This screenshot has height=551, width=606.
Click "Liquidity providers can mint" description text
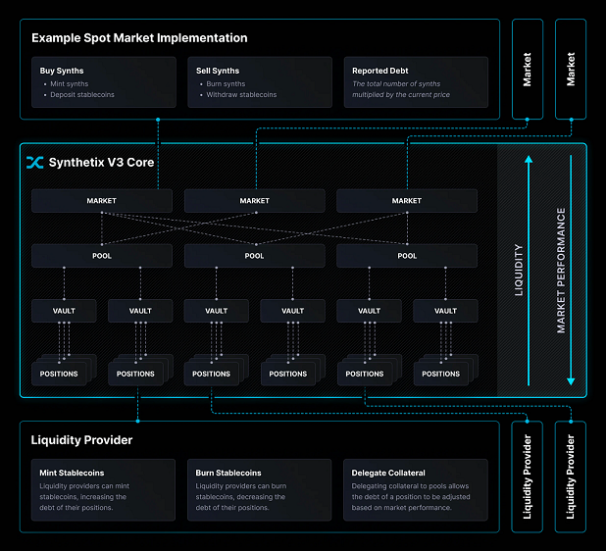pyautogui.click(x=84, y=486)
